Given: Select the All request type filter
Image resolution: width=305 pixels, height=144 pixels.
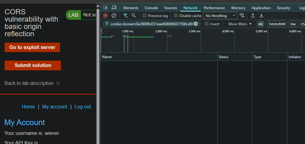Looking at the screenshot, I should [x=261, y=24].
